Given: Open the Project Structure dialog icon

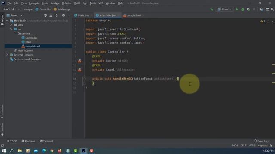Looking at the screenshot, I should (x=261, y=9).
